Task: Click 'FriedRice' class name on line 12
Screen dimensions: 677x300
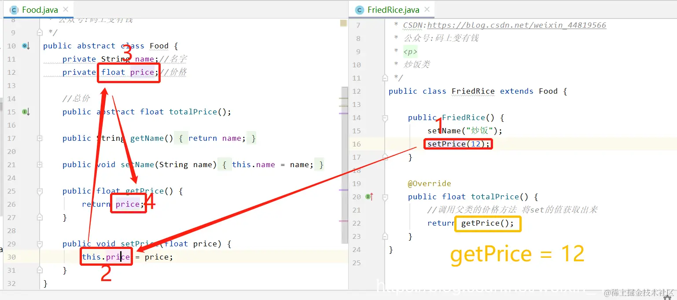Action: point(473,91)
